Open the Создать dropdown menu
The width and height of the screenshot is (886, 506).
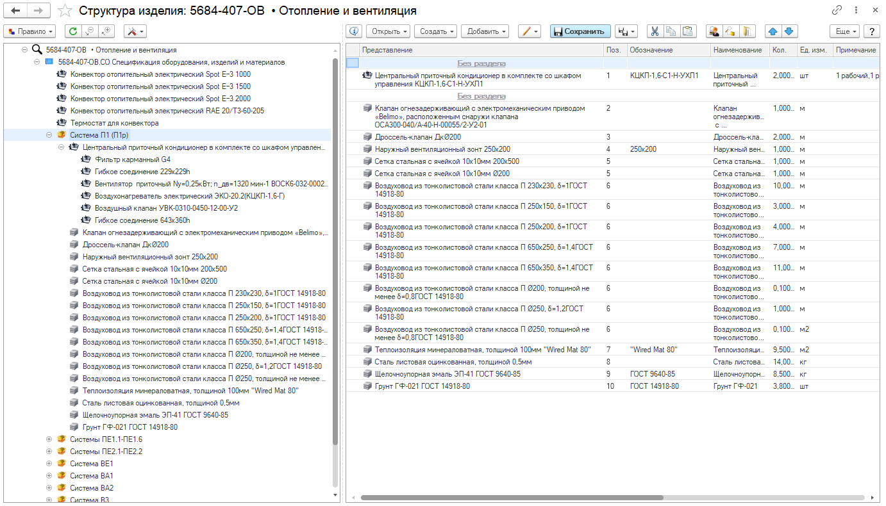[435, 31]
